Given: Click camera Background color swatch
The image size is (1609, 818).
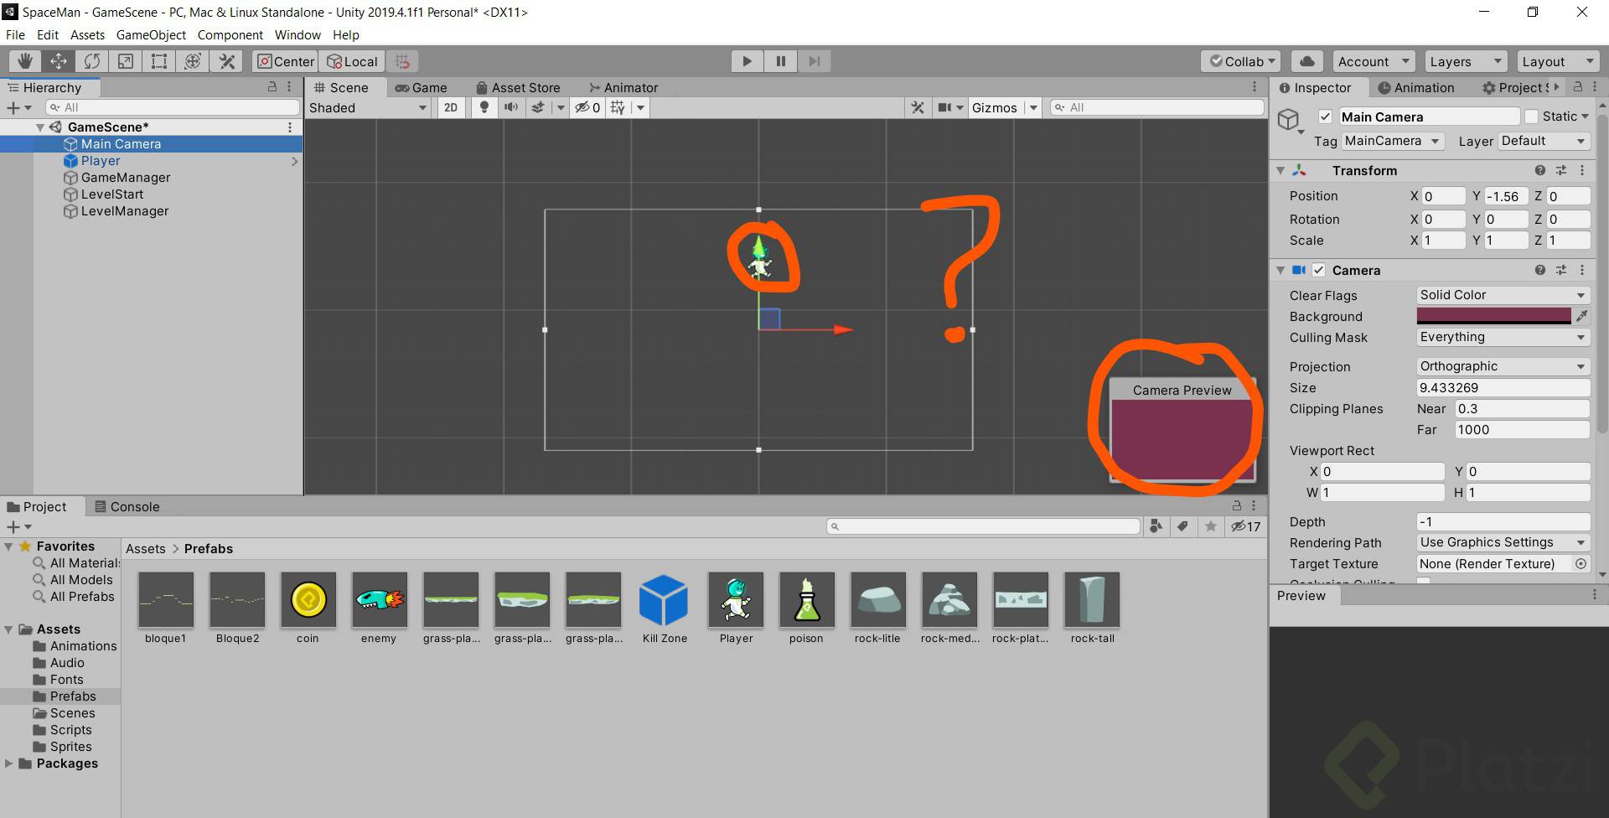Looking at the screenshot, I should (1493, 316).
